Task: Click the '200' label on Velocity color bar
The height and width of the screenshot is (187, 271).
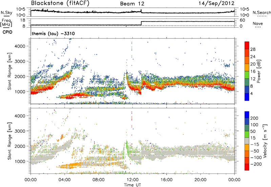Action: [254, 118]
